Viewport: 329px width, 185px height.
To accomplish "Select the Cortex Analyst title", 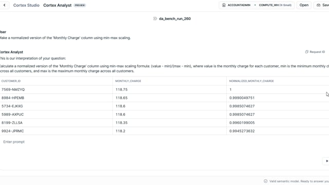I will (x=57, y=5).
